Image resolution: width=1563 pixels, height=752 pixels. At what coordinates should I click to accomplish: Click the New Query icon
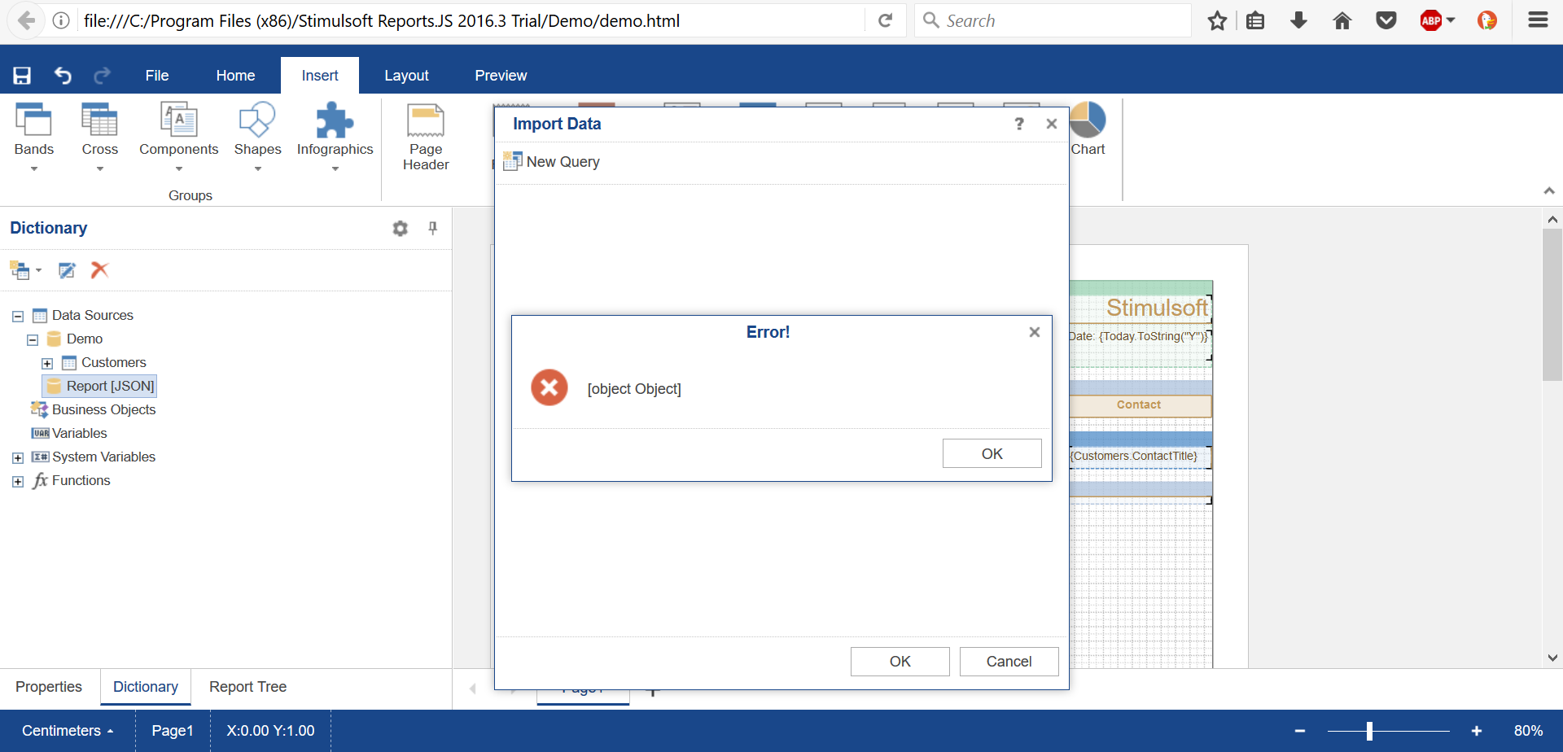click(512, 161)
